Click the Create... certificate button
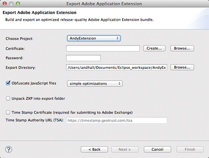209x158 pixels. (x=154, y=48)
